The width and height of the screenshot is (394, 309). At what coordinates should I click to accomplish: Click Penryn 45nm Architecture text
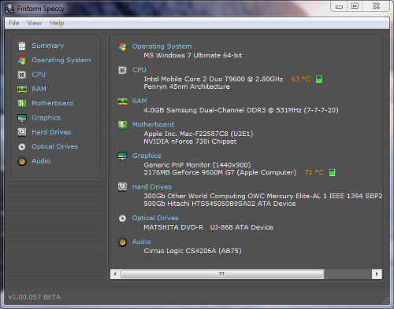click(x=187, y=86)
